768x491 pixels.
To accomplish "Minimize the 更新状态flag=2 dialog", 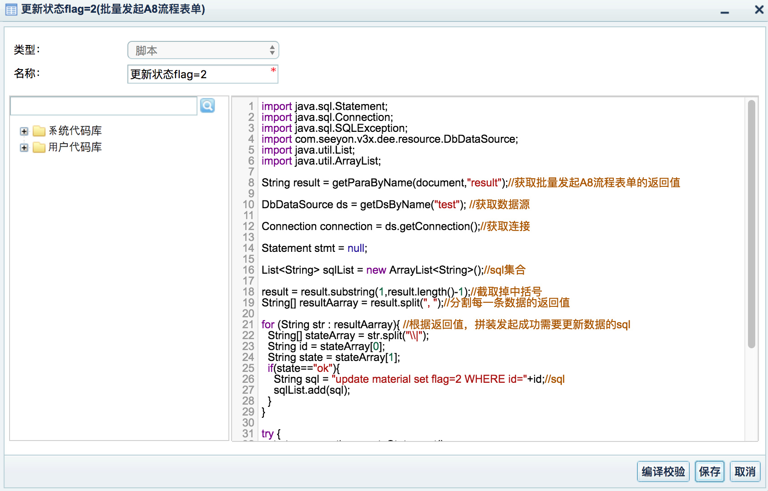I will tap(725, 11).
